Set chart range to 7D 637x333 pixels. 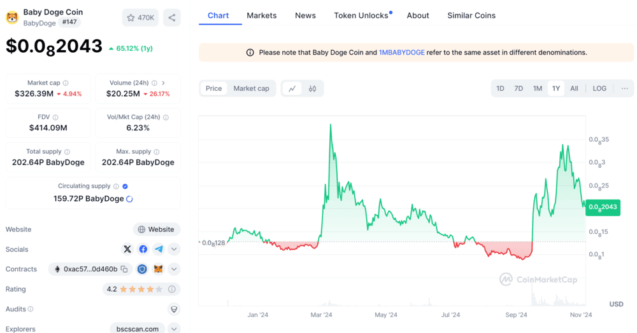tap(519, 88)
